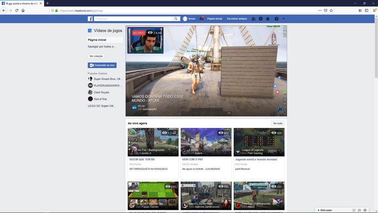Reload the page with refresh icon
This screenshot has width=378, height=213.
[17, 10]
